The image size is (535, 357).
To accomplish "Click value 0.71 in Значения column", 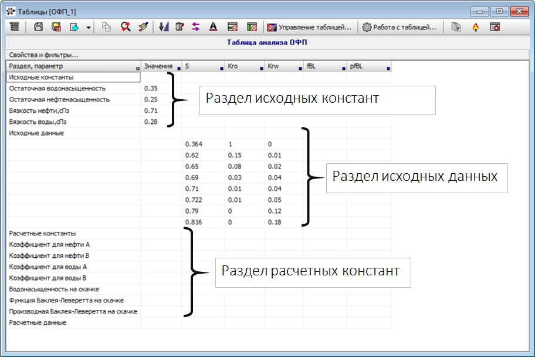I will click(x=151, y=111).
